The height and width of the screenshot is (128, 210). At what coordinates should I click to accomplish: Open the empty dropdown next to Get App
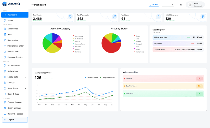click(168, 4)
